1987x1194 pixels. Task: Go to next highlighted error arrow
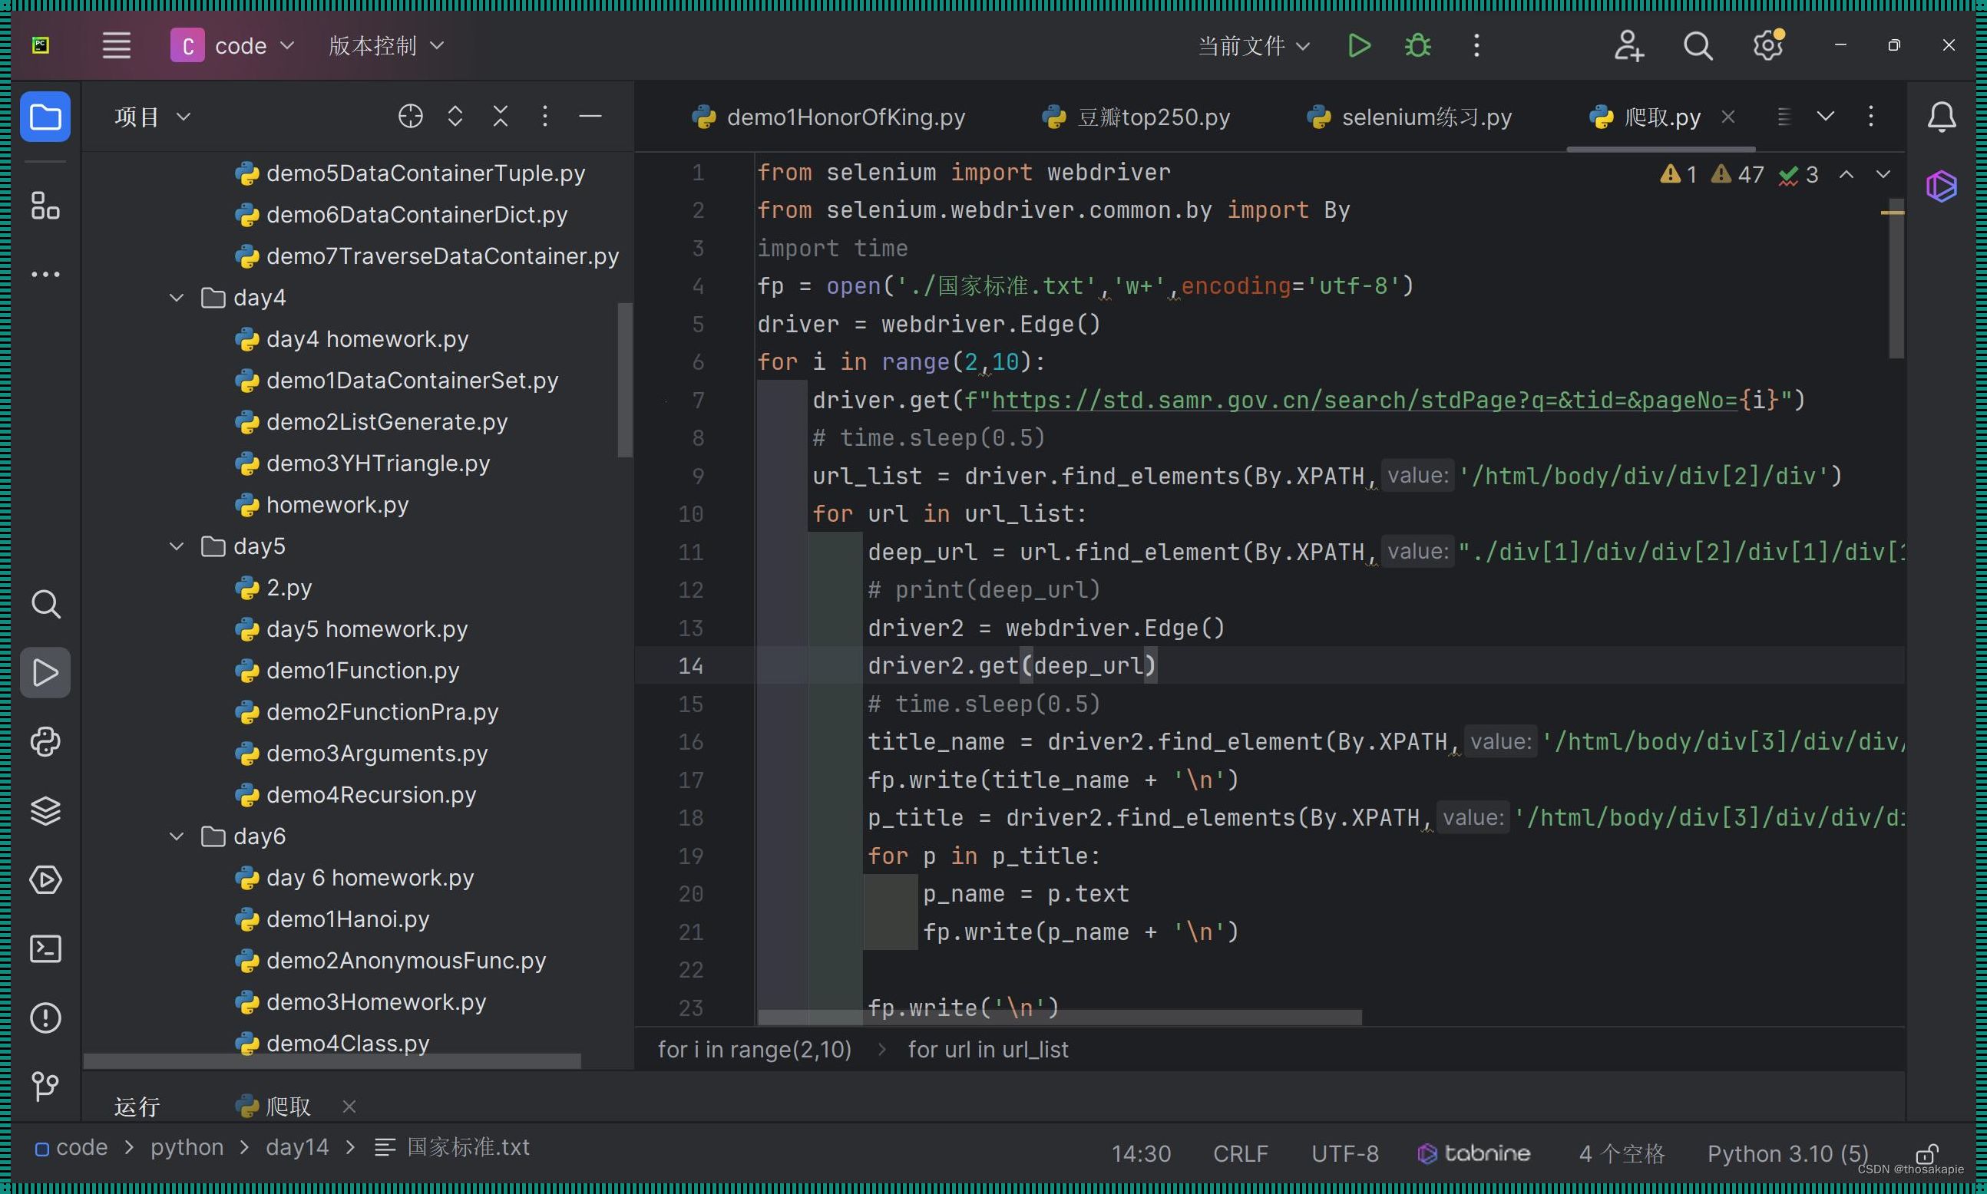[1883, 175]
